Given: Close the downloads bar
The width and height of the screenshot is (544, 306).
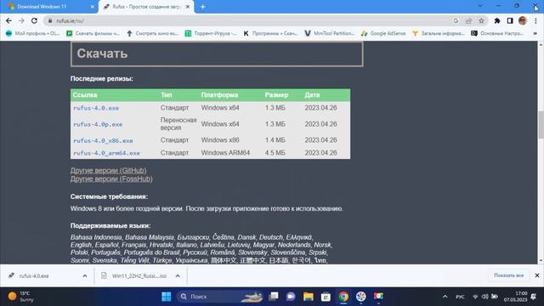Looking at the screenshot, I should click(x=537, y=275).
